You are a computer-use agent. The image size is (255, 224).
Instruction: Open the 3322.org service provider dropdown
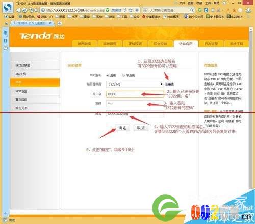click(x=135, y=84)
